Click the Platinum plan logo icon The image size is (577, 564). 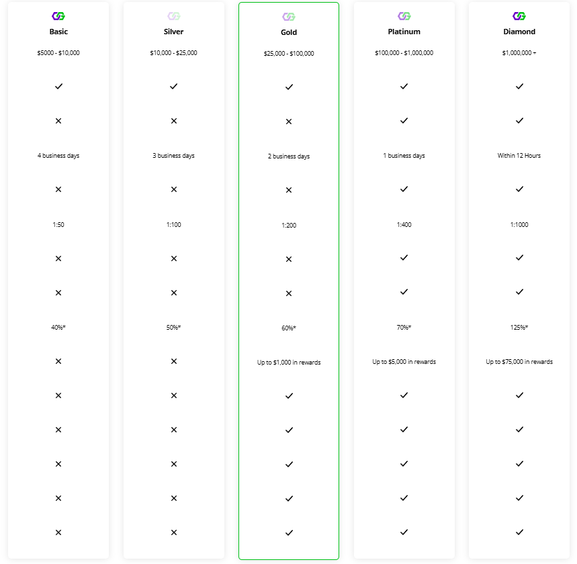point(404,16)
